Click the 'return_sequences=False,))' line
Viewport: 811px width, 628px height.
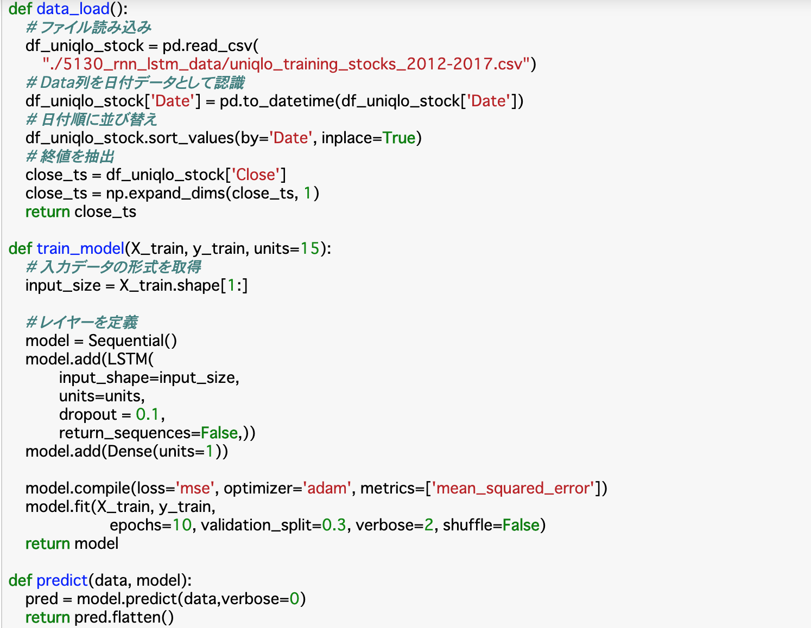pos(157,433)
